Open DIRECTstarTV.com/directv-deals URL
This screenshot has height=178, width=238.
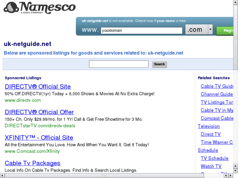pos(40,126)
